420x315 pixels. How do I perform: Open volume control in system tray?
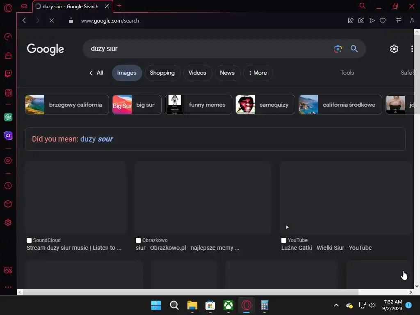(x=372, y=305)
